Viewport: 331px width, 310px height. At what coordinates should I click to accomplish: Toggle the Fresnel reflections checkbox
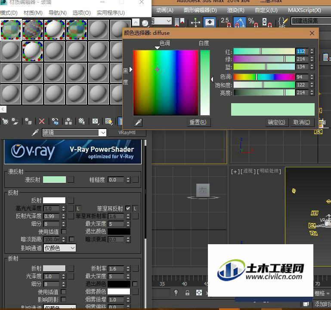click(x=128, y=209)
